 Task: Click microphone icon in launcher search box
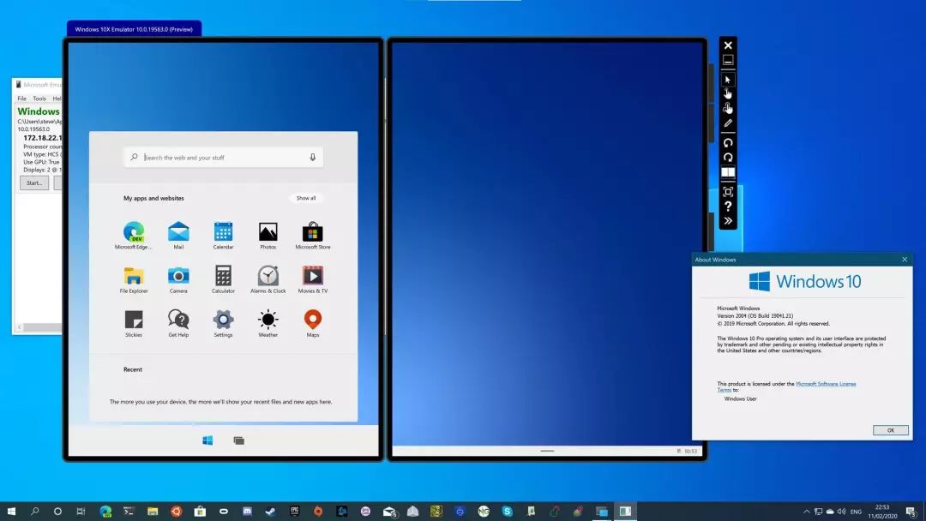(x=312, y=158)
